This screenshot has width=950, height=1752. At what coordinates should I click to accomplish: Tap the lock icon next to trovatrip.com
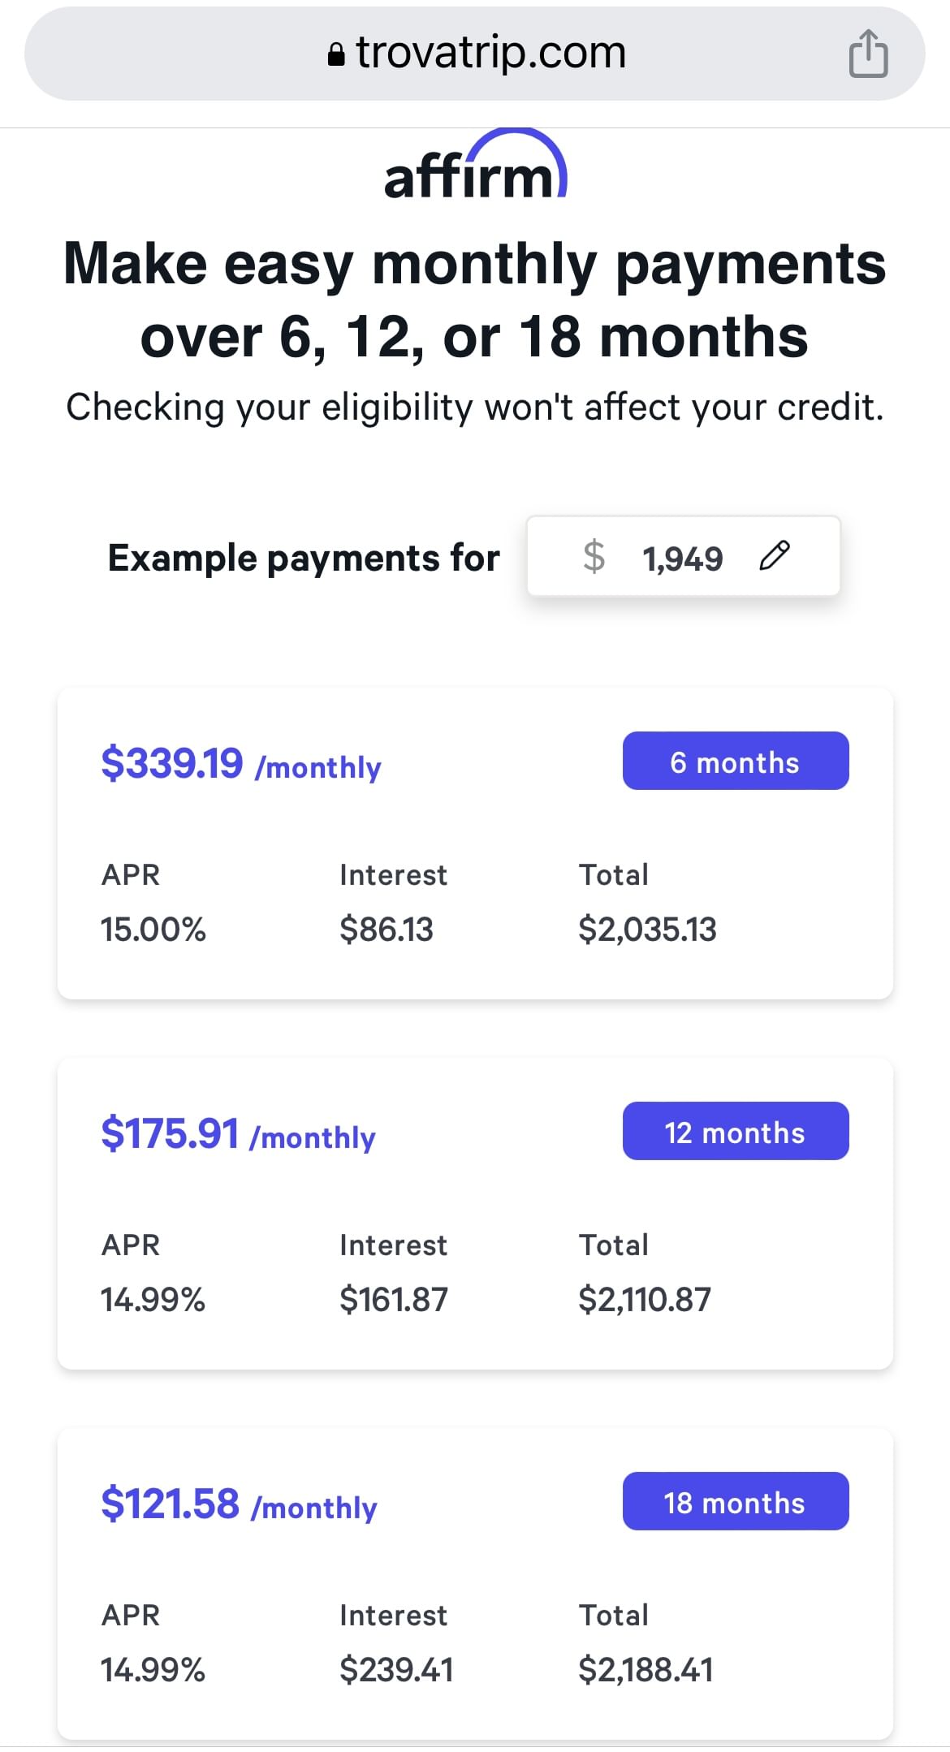point(335,54)
